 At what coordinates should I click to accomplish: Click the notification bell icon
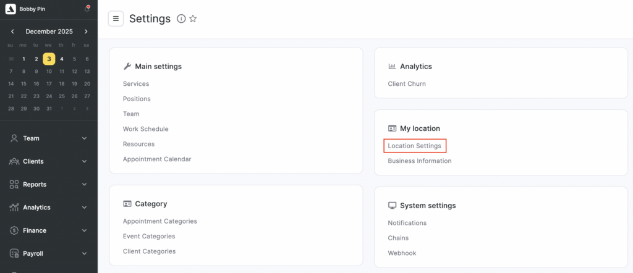(x=87, y=9)
